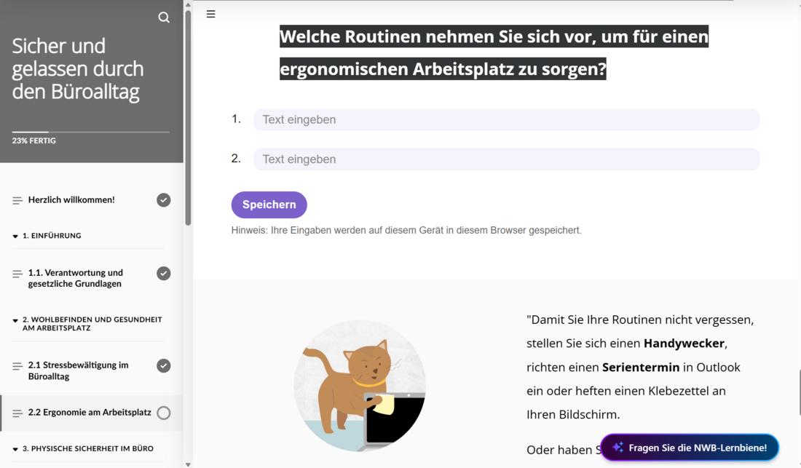Click completed checkmark for 1.1. Verantwortung
Viewport: 801px width, 468px height.
(163, 274)
